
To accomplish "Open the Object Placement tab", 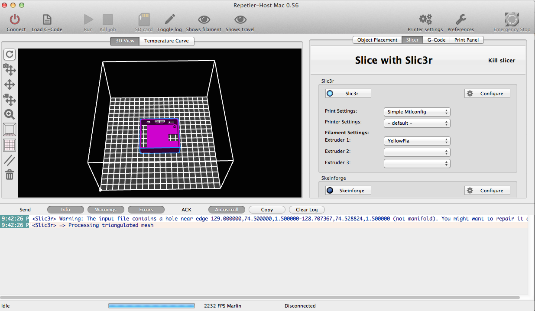I will tap(377, 40).
